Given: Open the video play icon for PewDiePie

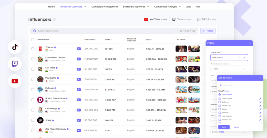Looking at the screenshot, I should pyautogui.click(x=79, y=79).
